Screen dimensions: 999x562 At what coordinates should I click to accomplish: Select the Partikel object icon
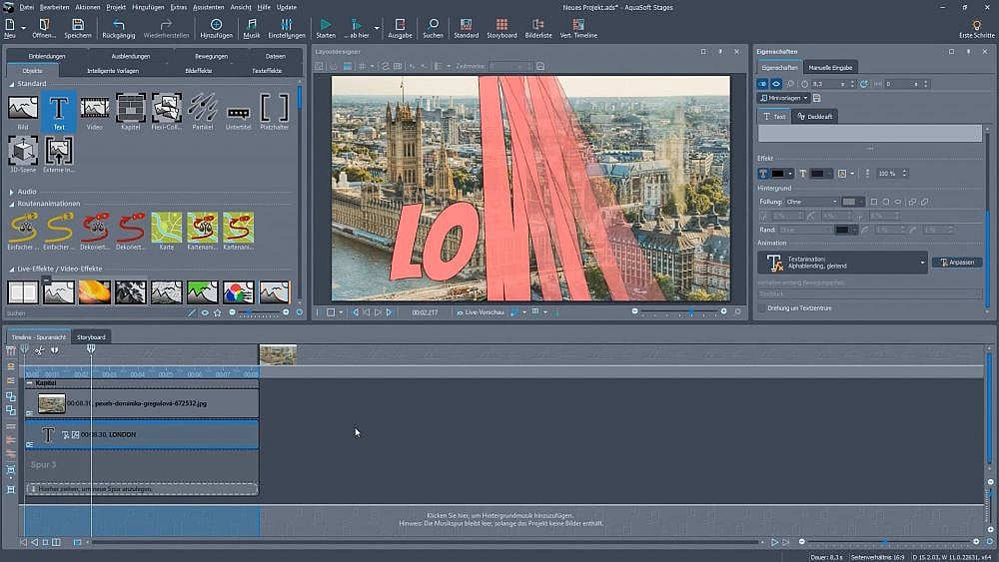tap(203, 109)
